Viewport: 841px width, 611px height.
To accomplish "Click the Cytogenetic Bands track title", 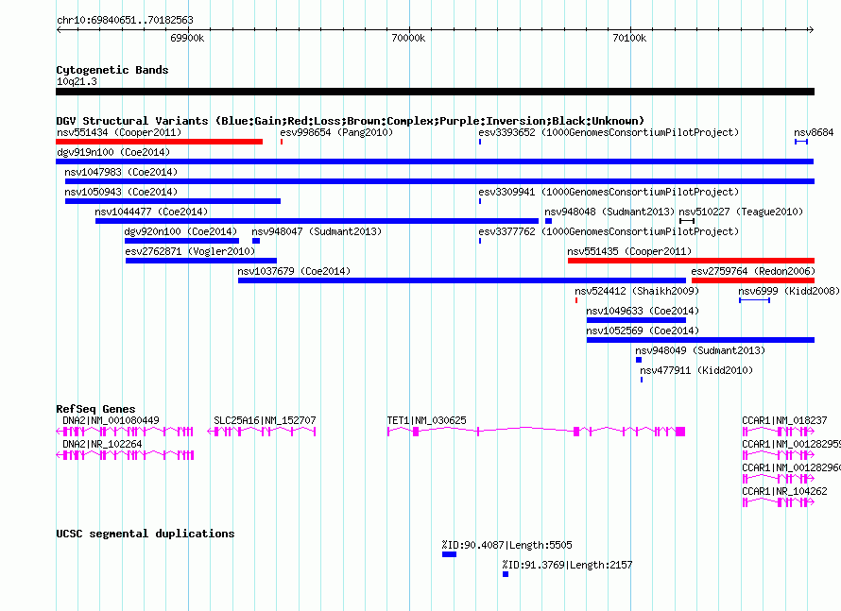I will (x=112, y=70).
